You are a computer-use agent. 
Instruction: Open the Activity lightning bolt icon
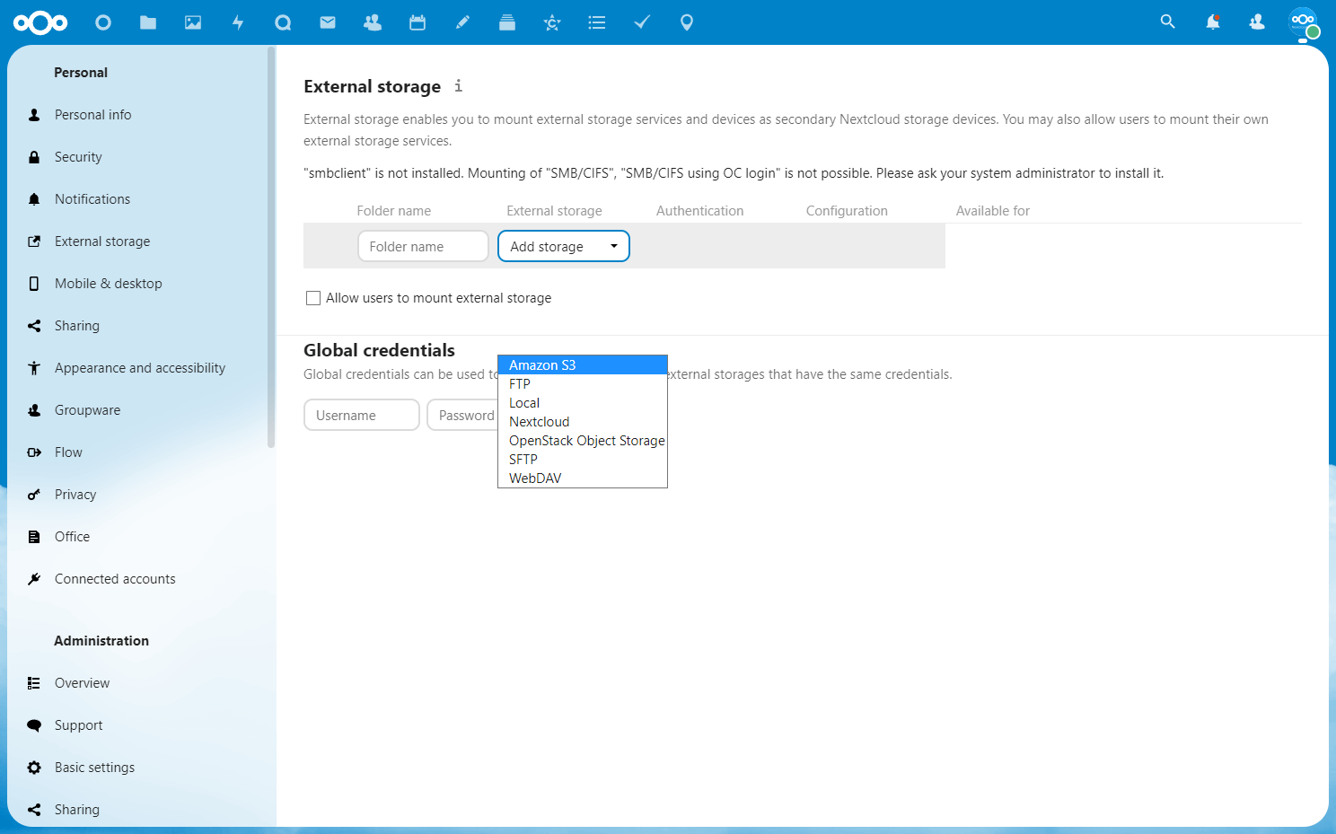[238, 22]
